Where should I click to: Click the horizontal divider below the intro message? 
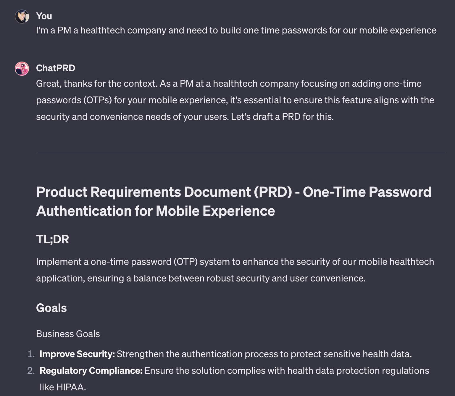pos(241,153)
